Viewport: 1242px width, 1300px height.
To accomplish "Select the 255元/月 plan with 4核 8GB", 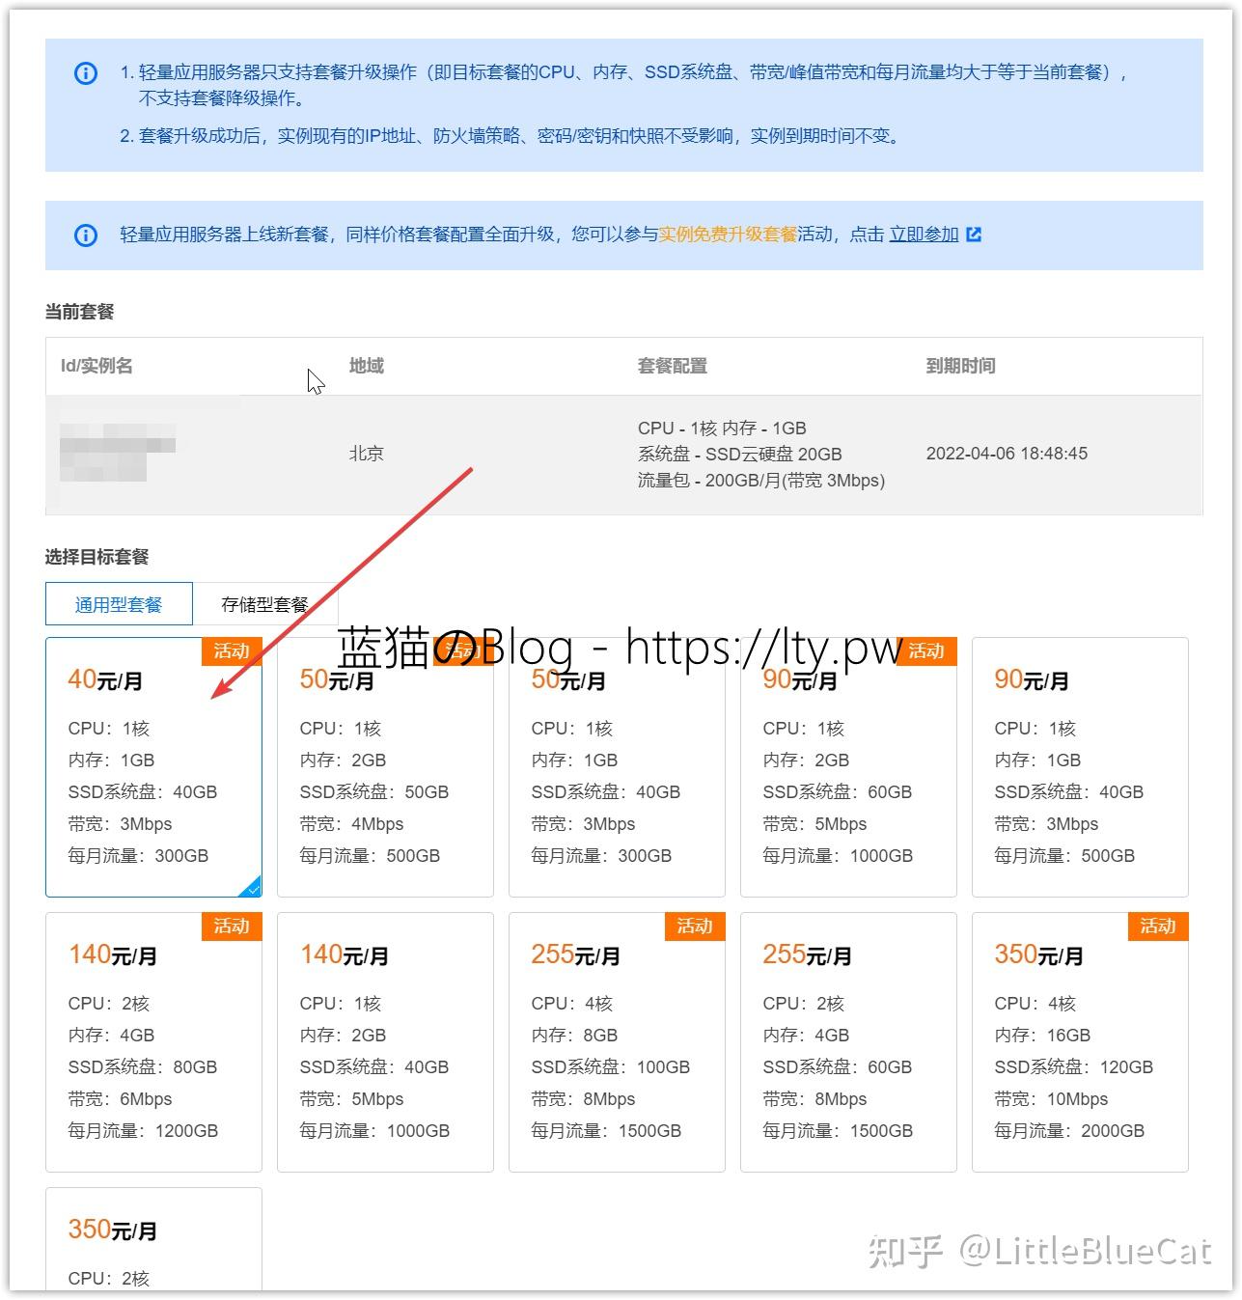I will tap(617, 1042).
